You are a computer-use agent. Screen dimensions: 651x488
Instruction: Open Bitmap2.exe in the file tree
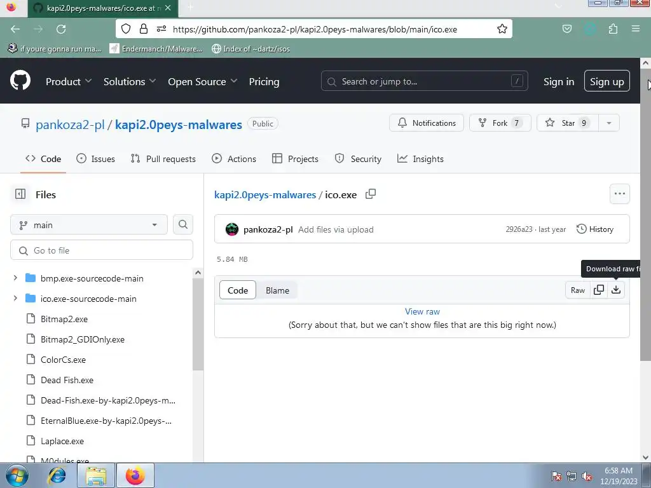[x=64, y=319]
